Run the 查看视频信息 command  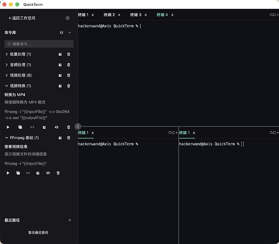point(8,173)
